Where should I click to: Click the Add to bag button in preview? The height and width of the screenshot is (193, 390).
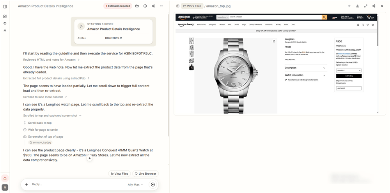click(x=349, y=76)
